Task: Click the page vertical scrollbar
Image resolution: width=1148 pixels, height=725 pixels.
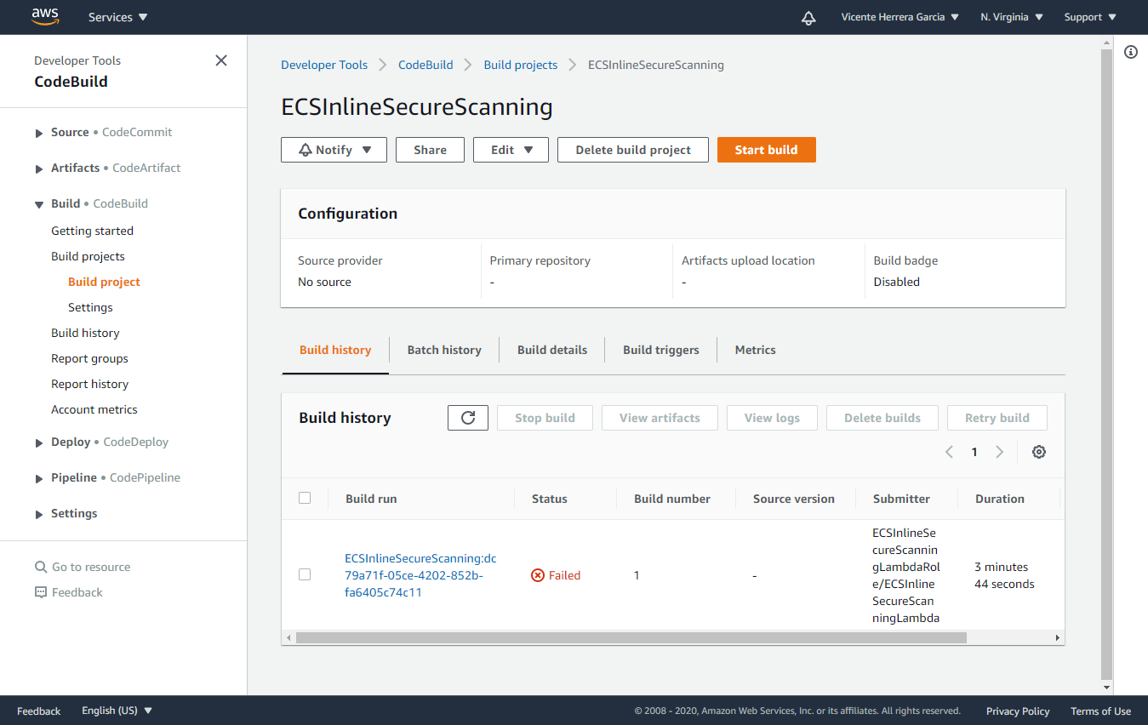Action: pos(1106,363)
